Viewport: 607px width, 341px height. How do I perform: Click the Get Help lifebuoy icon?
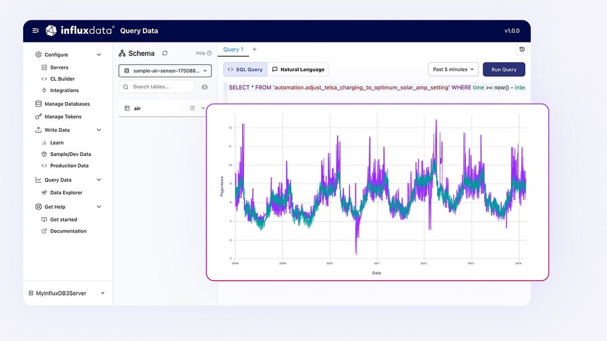[38, 207]
